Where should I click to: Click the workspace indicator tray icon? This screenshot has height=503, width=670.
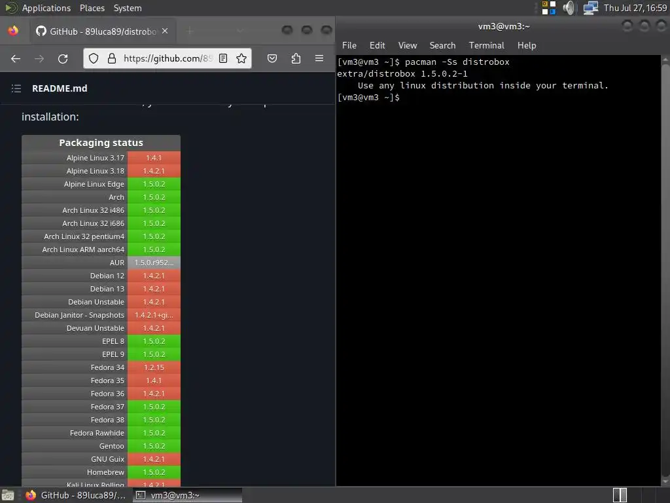(x=549, y=8)
